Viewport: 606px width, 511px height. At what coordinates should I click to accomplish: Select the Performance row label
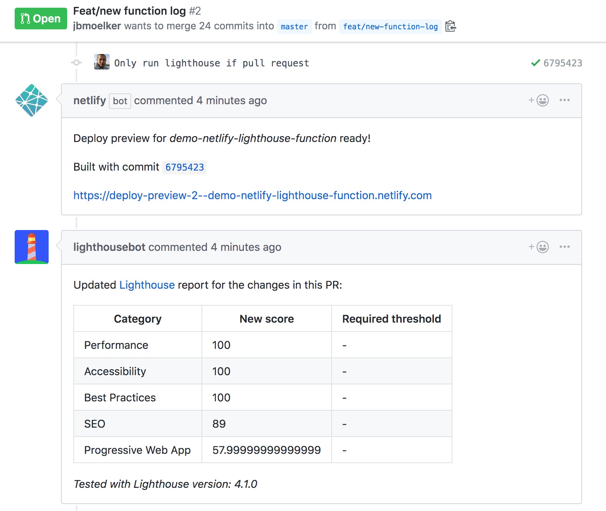[116, 345]
